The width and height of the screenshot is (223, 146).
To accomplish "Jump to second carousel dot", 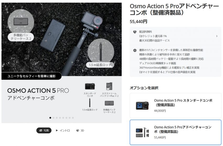I will point(54,118).
